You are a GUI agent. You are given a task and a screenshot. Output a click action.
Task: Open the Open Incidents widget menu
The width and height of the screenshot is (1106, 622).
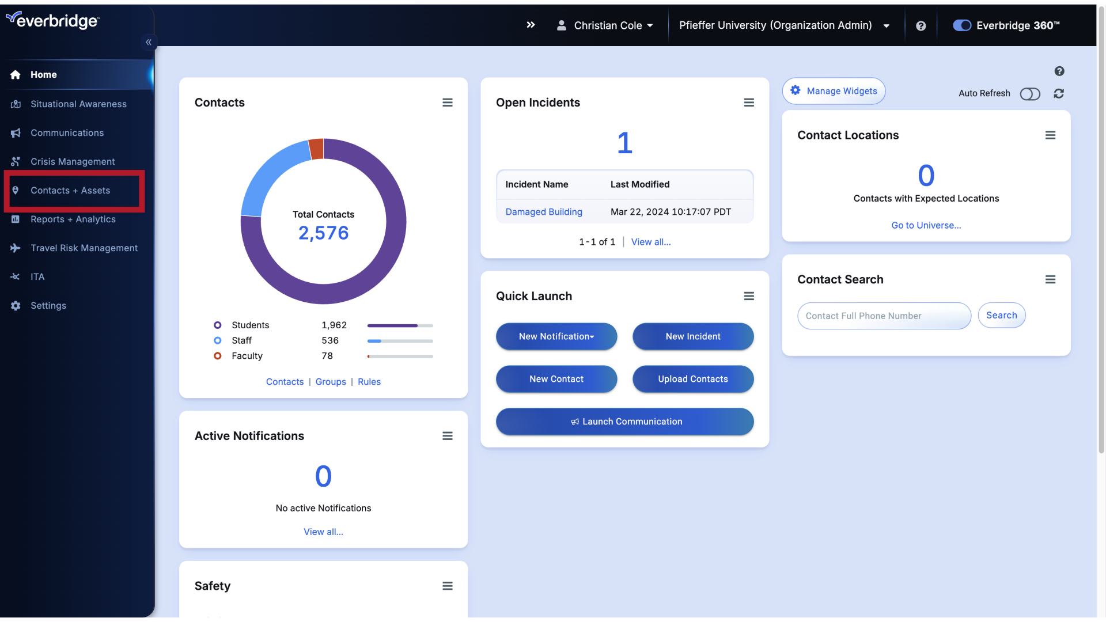748,102
